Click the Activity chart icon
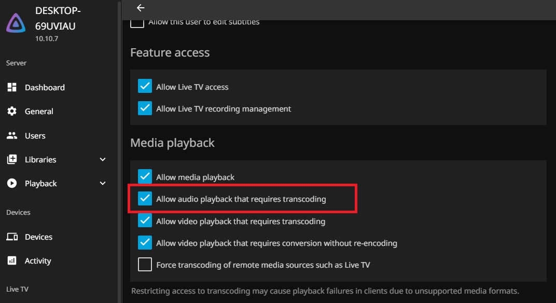This screenshot has width=556, height=303. click(12, 260)
